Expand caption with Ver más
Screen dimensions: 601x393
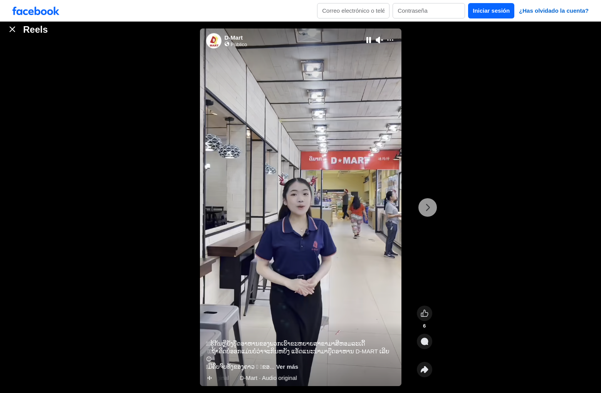pyautogui.click(x=287, y=367)
